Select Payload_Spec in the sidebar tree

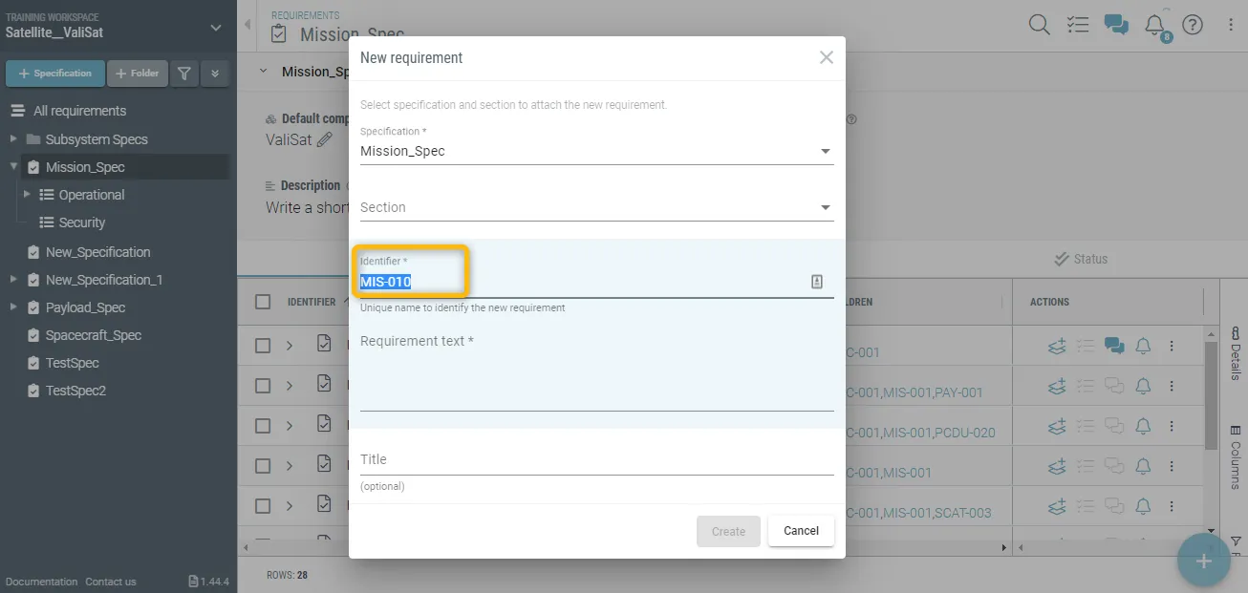point(85,307)
